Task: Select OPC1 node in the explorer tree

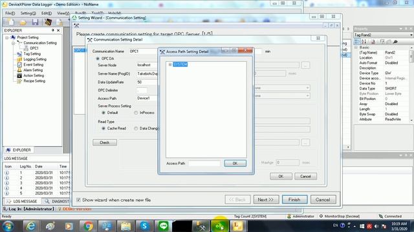Action: pyautogui.click(x=34, y=48)
